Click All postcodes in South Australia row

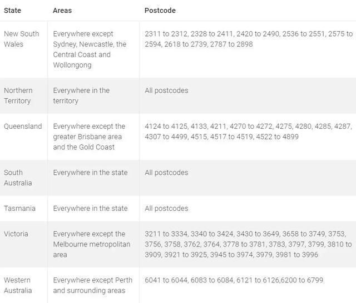coord(166,173)
